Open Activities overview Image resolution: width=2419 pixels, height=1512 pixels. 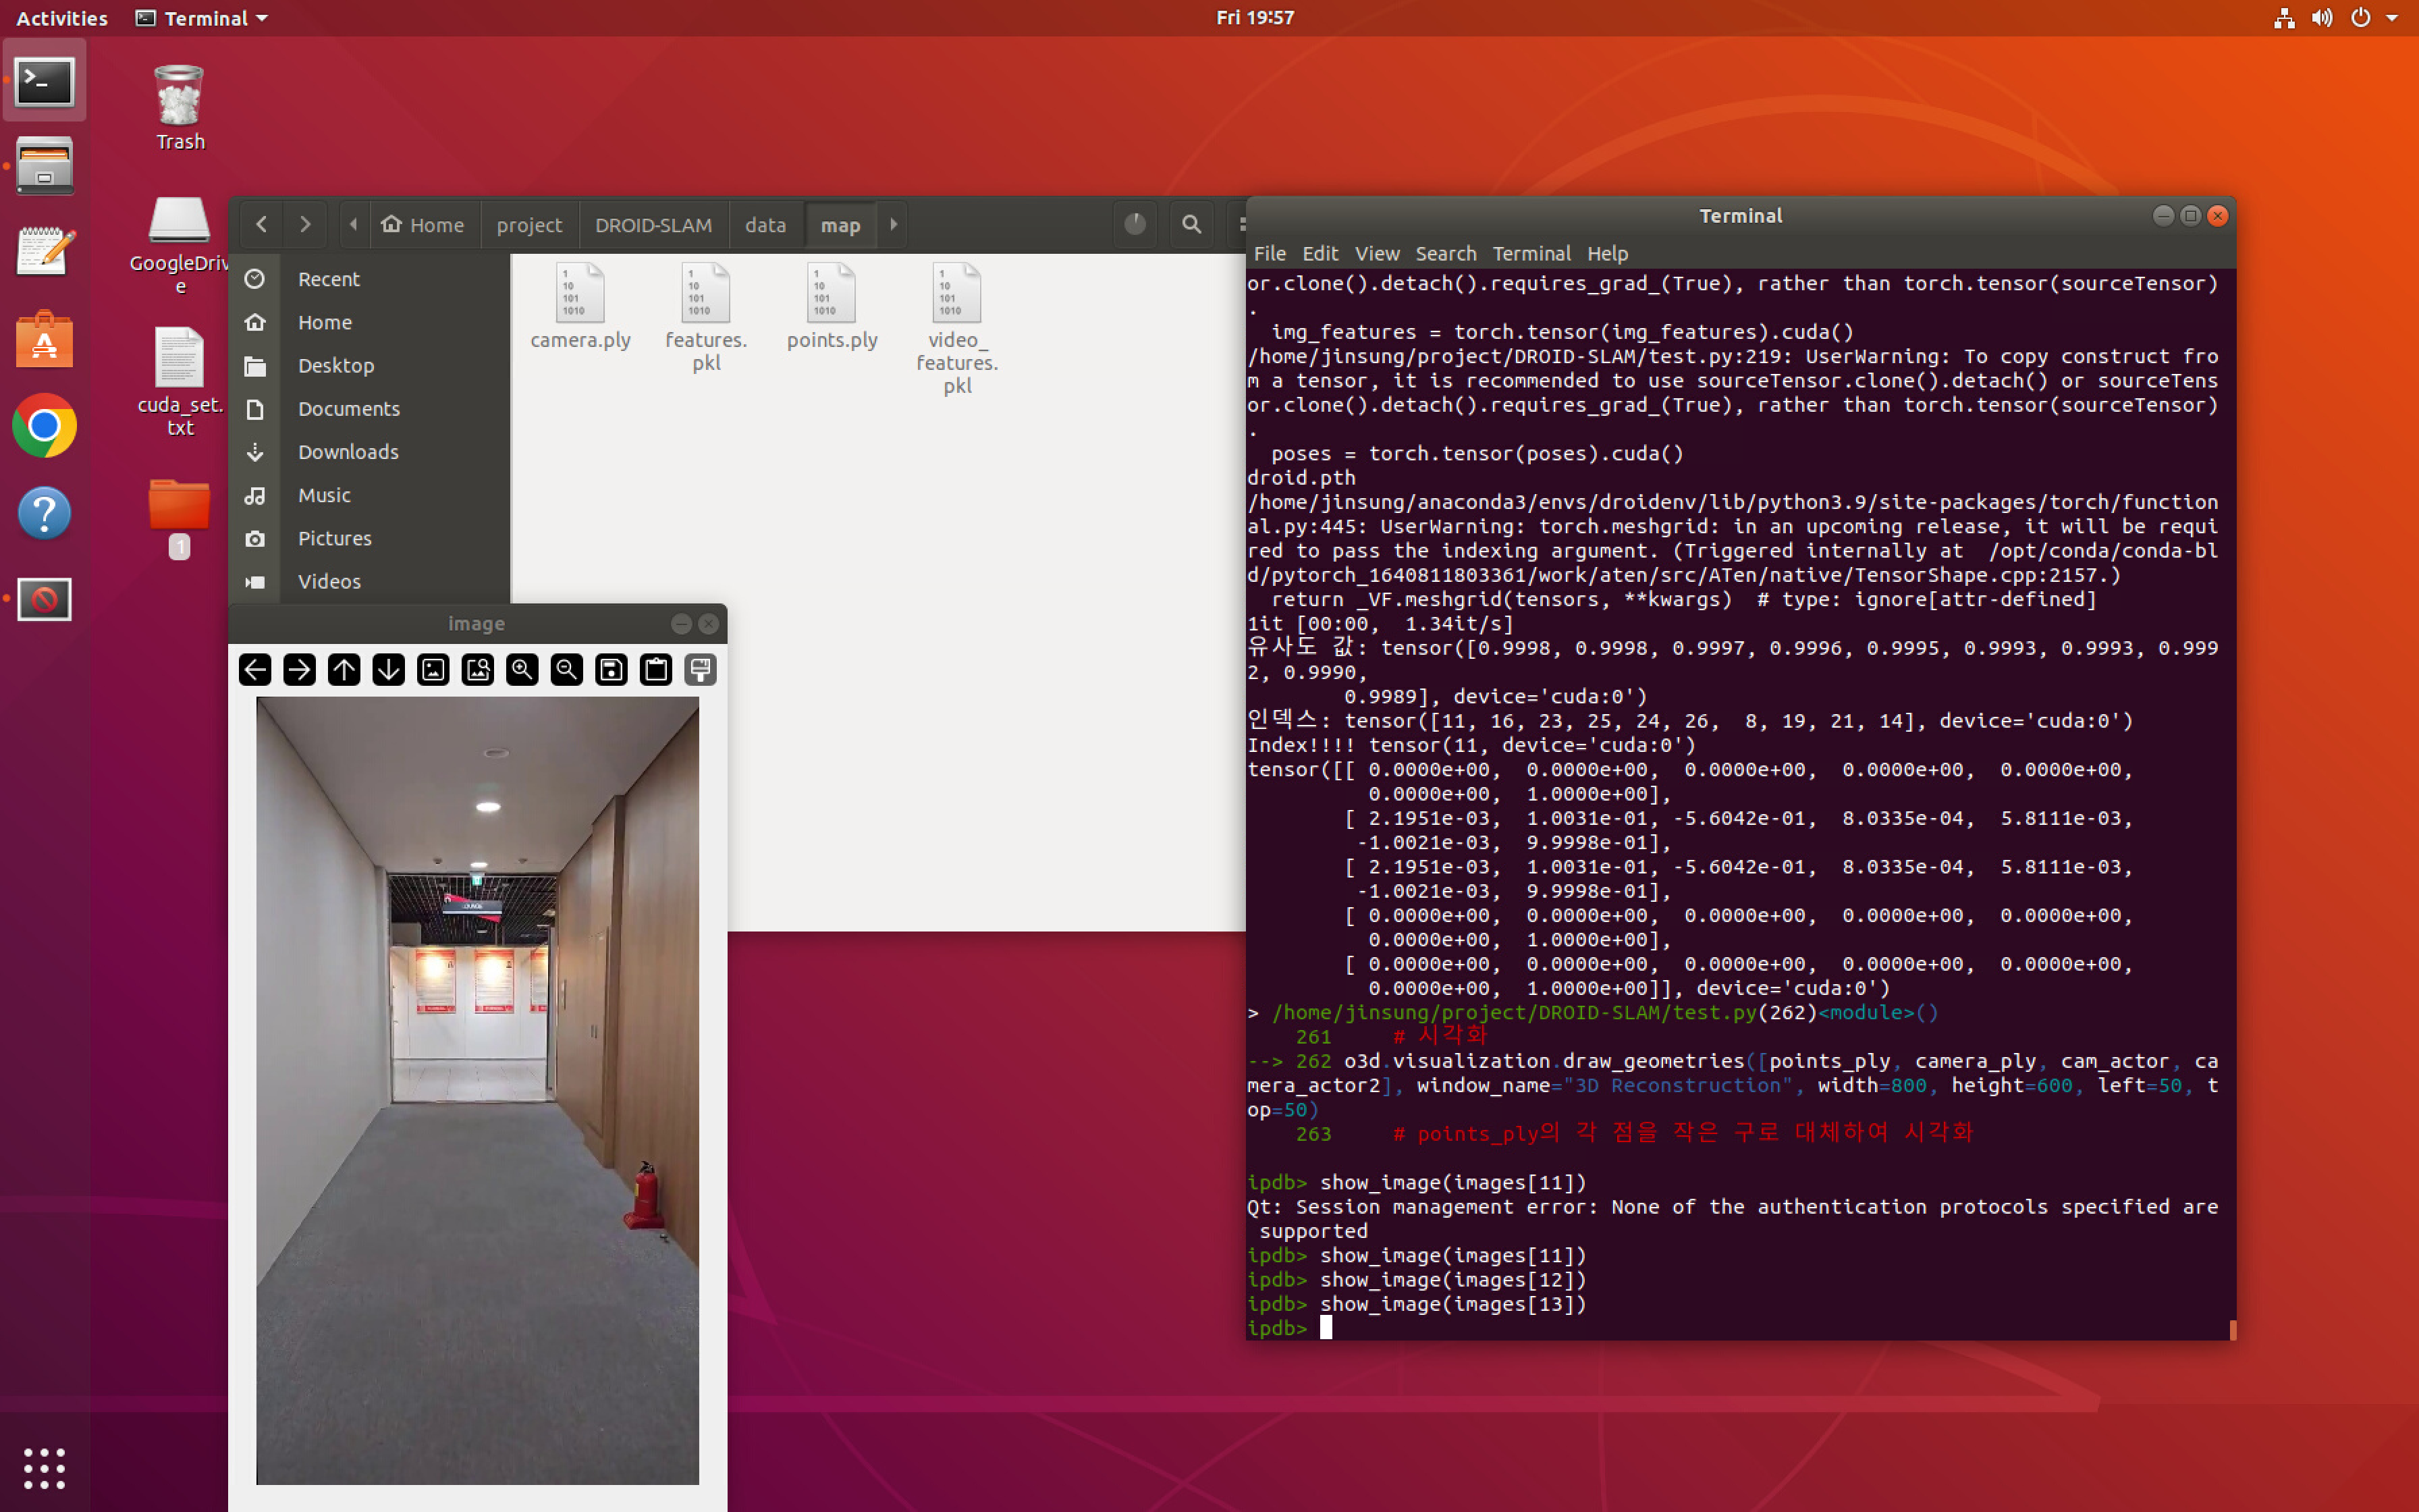tap(62, 18)
